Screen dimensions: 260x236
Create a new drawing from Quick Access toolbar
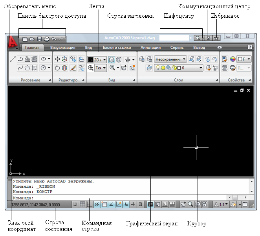pyautogui.click(x=25, y=39)
